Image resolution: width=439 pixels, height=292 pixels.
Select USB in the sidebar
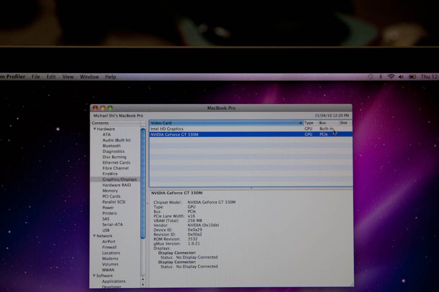click(106, 230)
